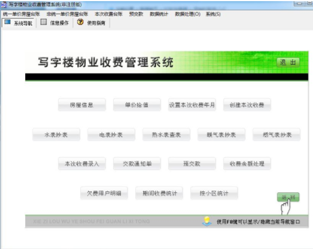313x249 pixels.
Task: Open the 统一单价房屋台账 menu
Action: 21,14
